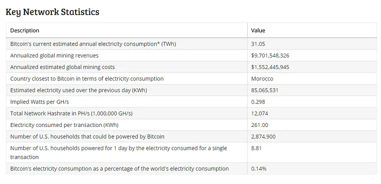Select Implied Watts per GH/s row
This screenshot has height=184, width=381.
tap(191, 102)
